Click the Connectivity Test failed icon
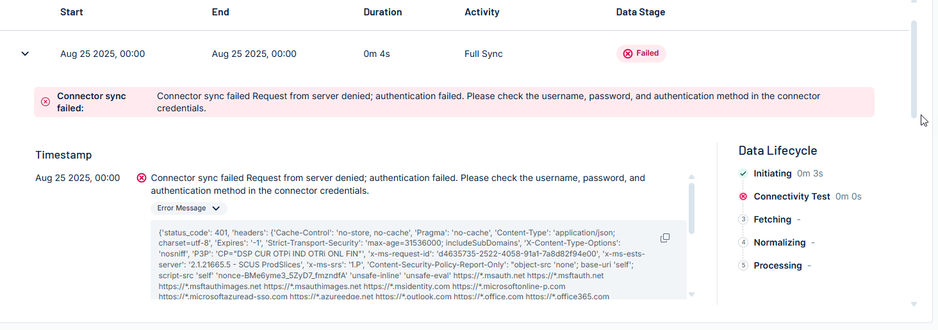The image size is (938, 330). coord(743,196)
